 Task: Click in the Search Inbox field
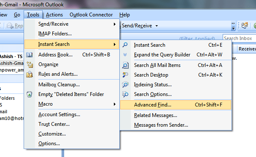click(x=240, y=38)
